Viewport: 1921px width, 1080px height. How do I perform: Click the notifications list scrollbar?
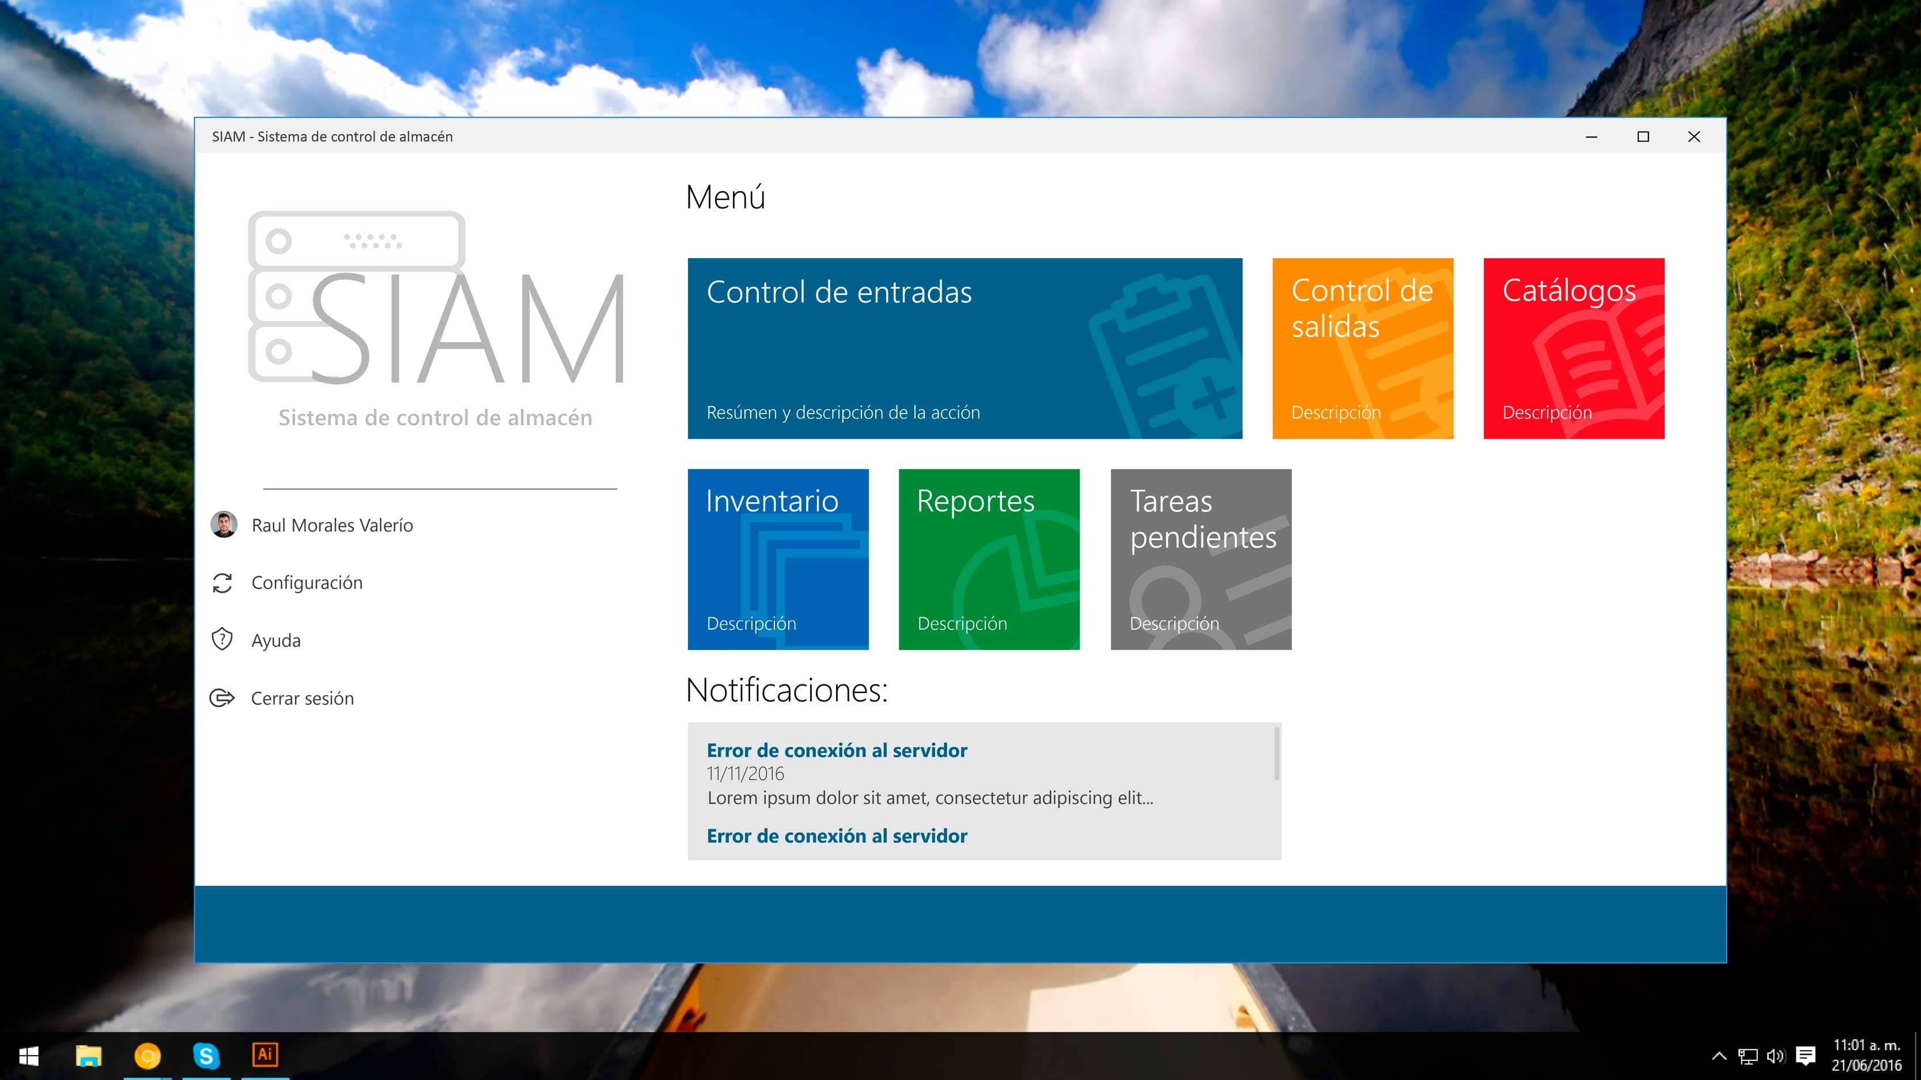pyautogui.click(x=1277, y=755)
